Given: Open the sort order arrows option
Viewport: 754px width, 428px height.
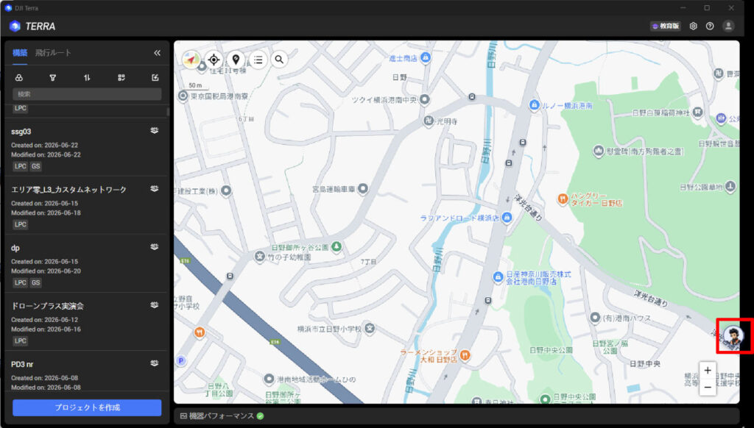Looking at the screenshot, I should point(87,78).
